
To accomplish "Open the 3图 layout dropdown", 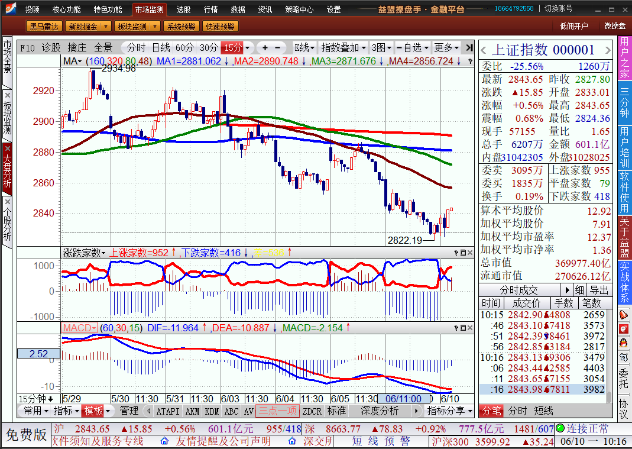I will pyautogui.click(x=381, y=48).
